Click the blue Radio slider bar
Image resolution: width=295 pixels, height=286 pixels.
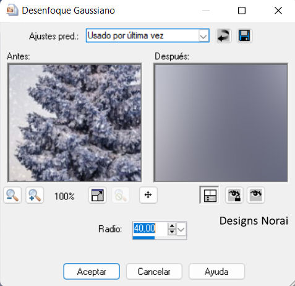point(143,238)
